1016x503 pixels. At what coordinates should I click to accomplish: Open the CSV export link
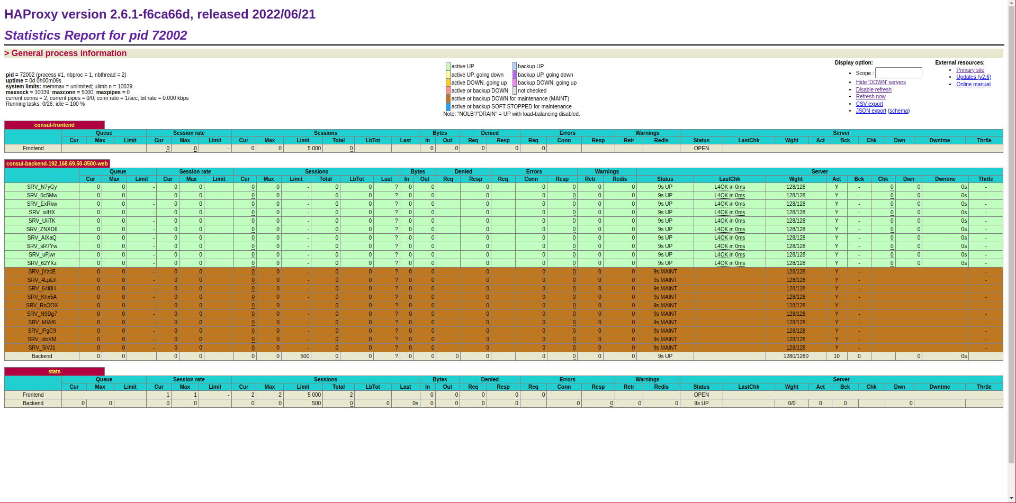click(x=869, y=104)
